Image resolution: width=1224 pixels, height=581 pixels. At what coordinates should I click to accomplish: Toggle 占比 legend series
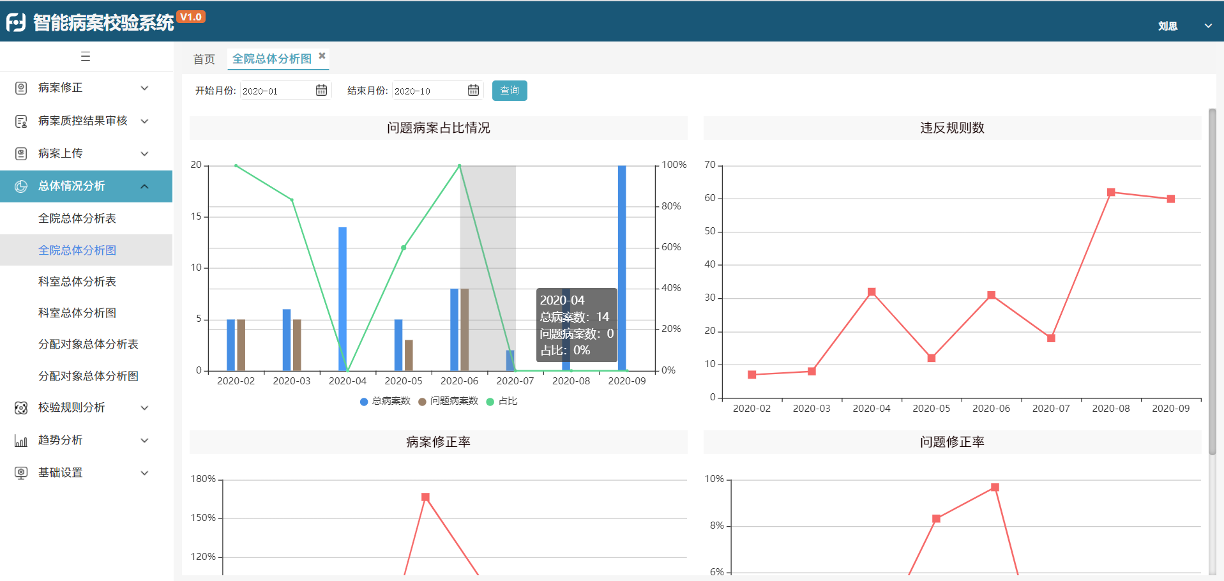(x=502, y=401)
